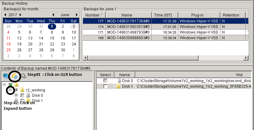Viewport: 254px width, 130px height.
Task: Select Friday 2 in the calendar
Action: tap(63, 26)
